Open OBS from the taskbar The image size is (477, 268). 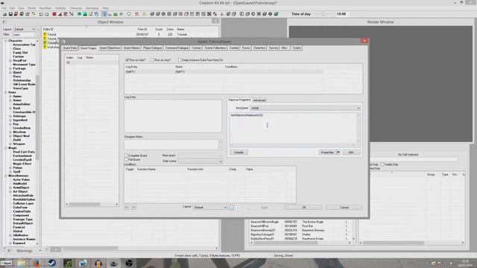click(129, 263)
